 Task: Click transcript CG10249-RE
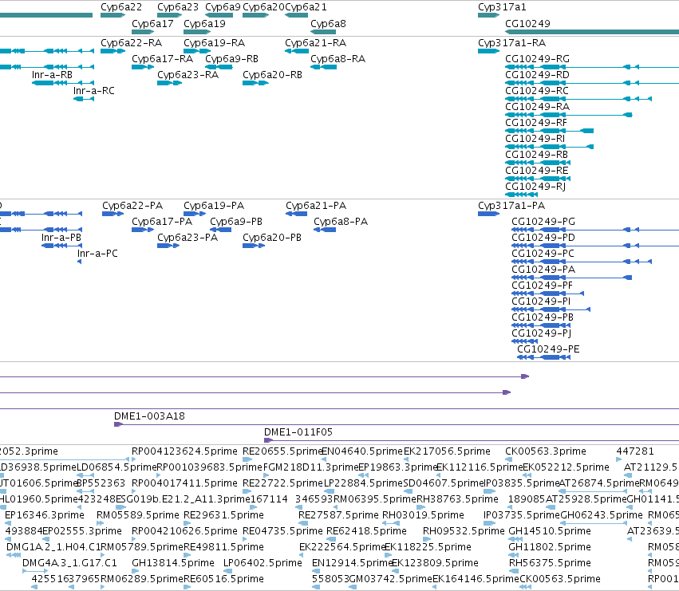click(x=538, y=179)
